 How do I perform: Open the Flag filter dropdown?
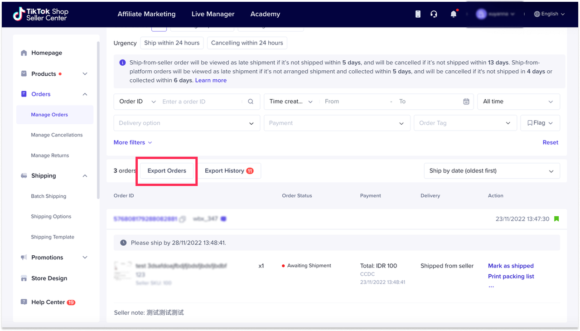click(x=540, y=123)
